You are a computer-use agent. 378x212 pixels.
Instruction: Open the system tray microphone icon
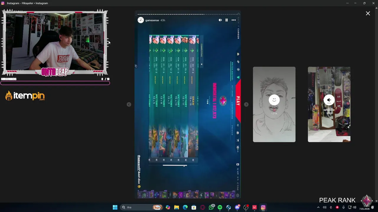[x=343, y=207]
